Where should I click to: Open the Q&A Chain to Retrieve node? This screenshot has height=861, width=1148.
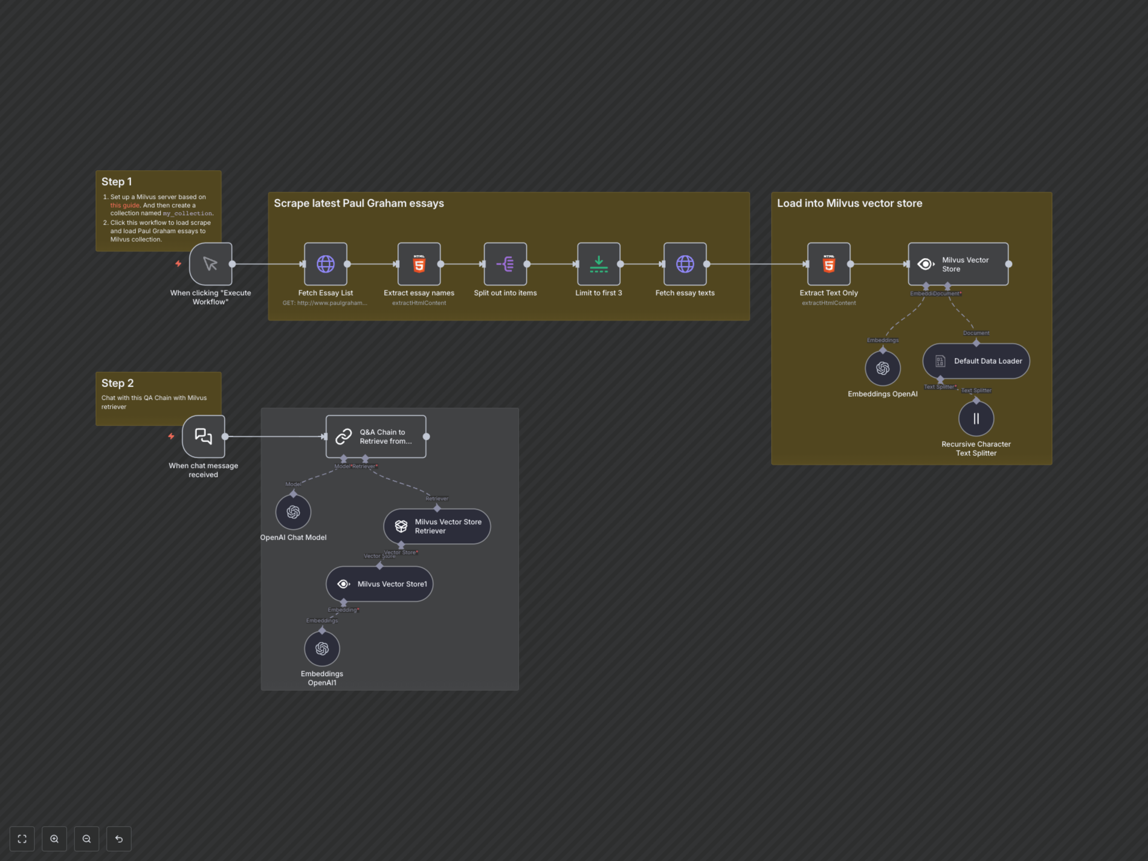point(376,436)
